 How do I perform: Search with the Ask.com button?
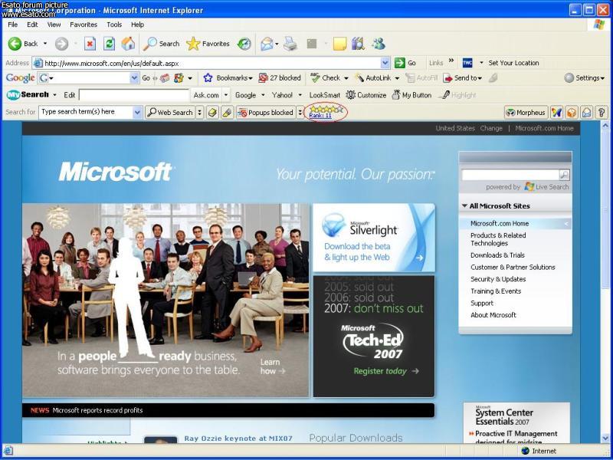[206, 95]
